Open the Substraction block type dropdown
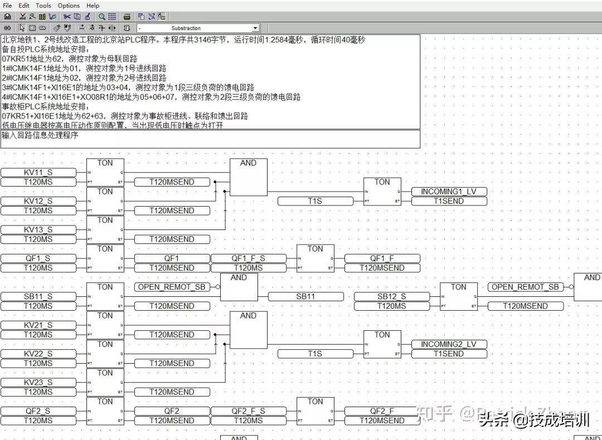The width and height of the screenshot is (602, 440). tap(255, 27)
